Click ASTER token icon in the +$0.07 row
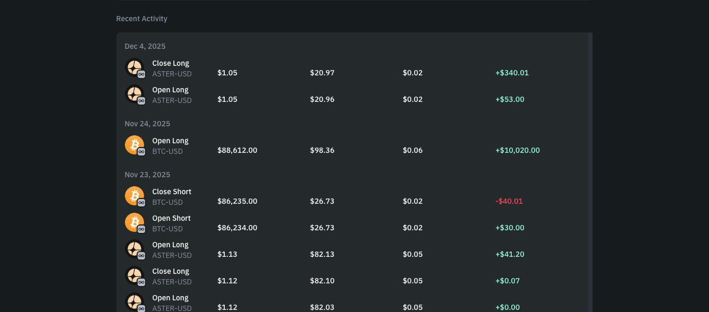This screenshot has width=709, height=312. tap(134, 275)
